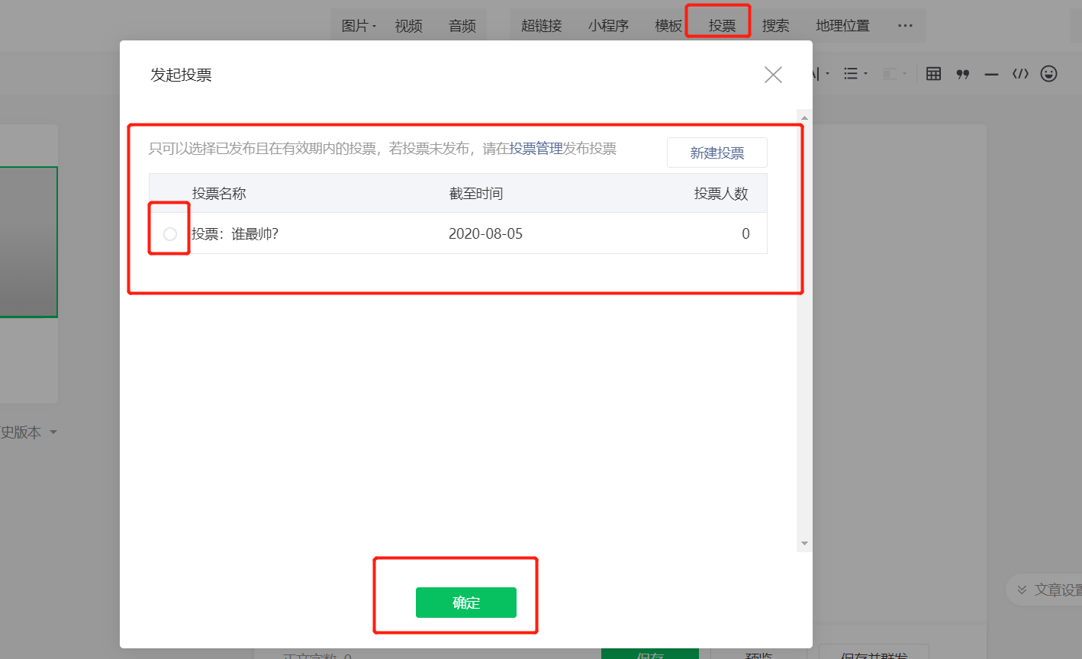
Task: Click the bullet list icon
Action: pos(851,74)
